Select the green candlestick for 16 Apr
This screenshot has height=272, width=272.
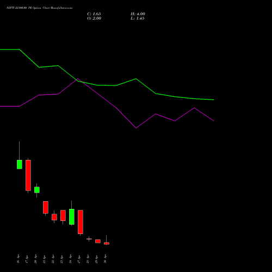[20, 164]
